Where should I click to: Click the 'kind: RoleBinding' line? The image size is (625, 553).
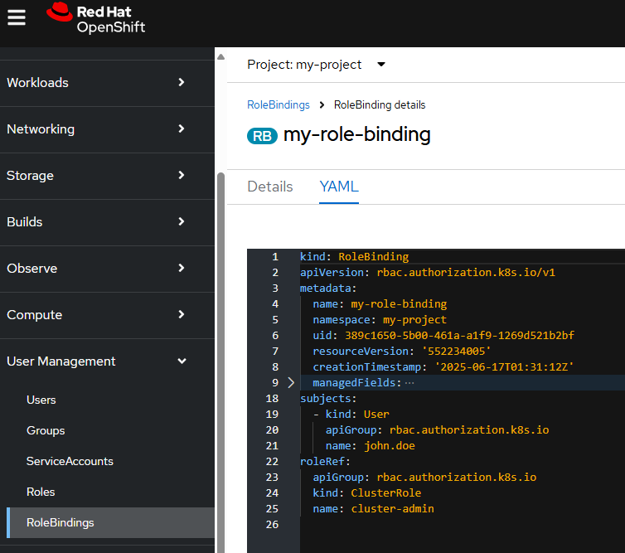(x=354, y=257)
